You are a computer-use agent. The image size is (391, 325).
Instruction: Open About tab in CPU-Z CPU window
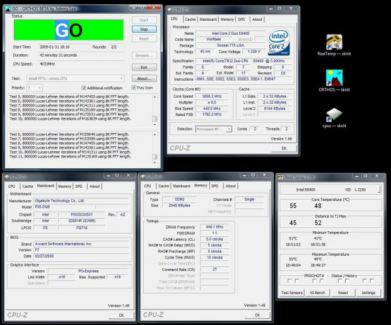point(257,20)
